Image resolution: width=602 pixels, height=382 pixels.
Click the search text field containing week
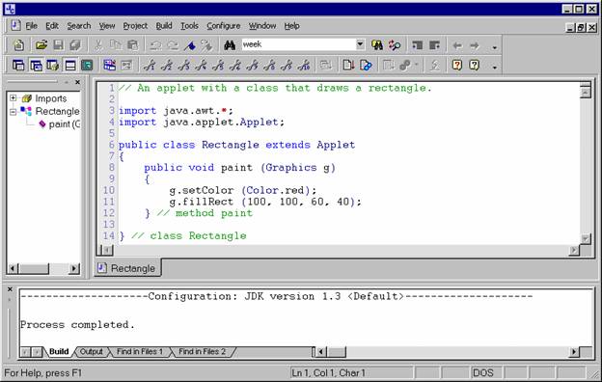298,44
